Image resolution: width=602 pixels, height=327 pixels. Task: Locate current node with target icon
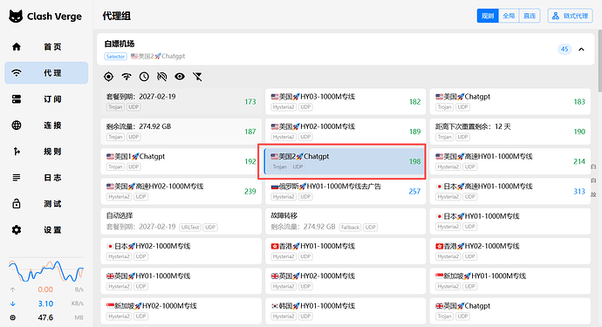coord(109,77)
